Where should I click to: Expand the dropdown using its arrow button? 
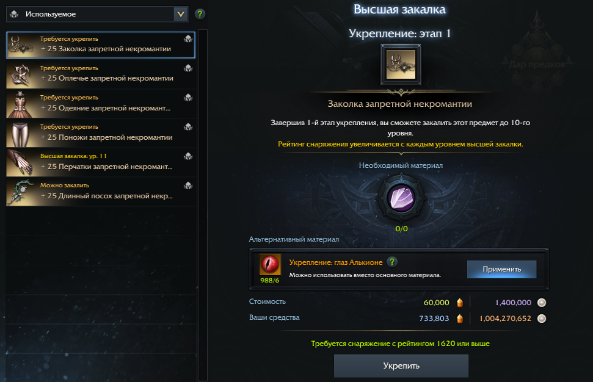coord(181,15)
